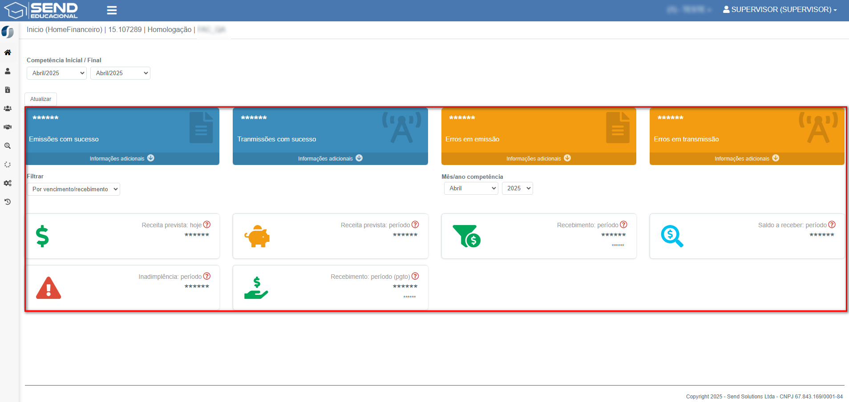Click the Send Educacional logo

click(41, 10)
